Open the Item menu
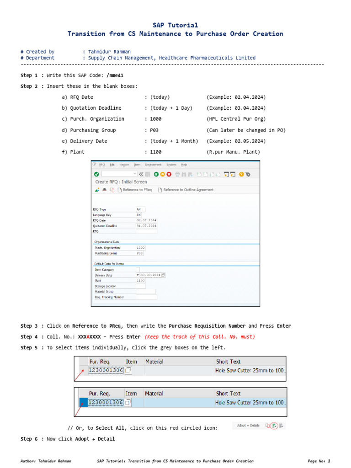The width and height of the screenshot is (351, 468). point(137,165)
